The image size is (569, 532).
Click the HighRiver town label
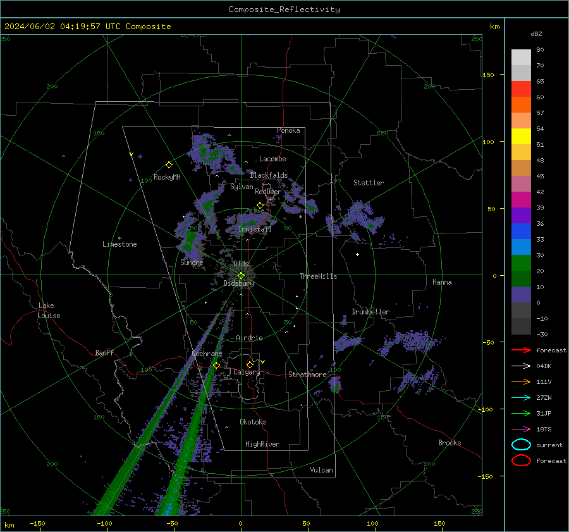[262, 444]
